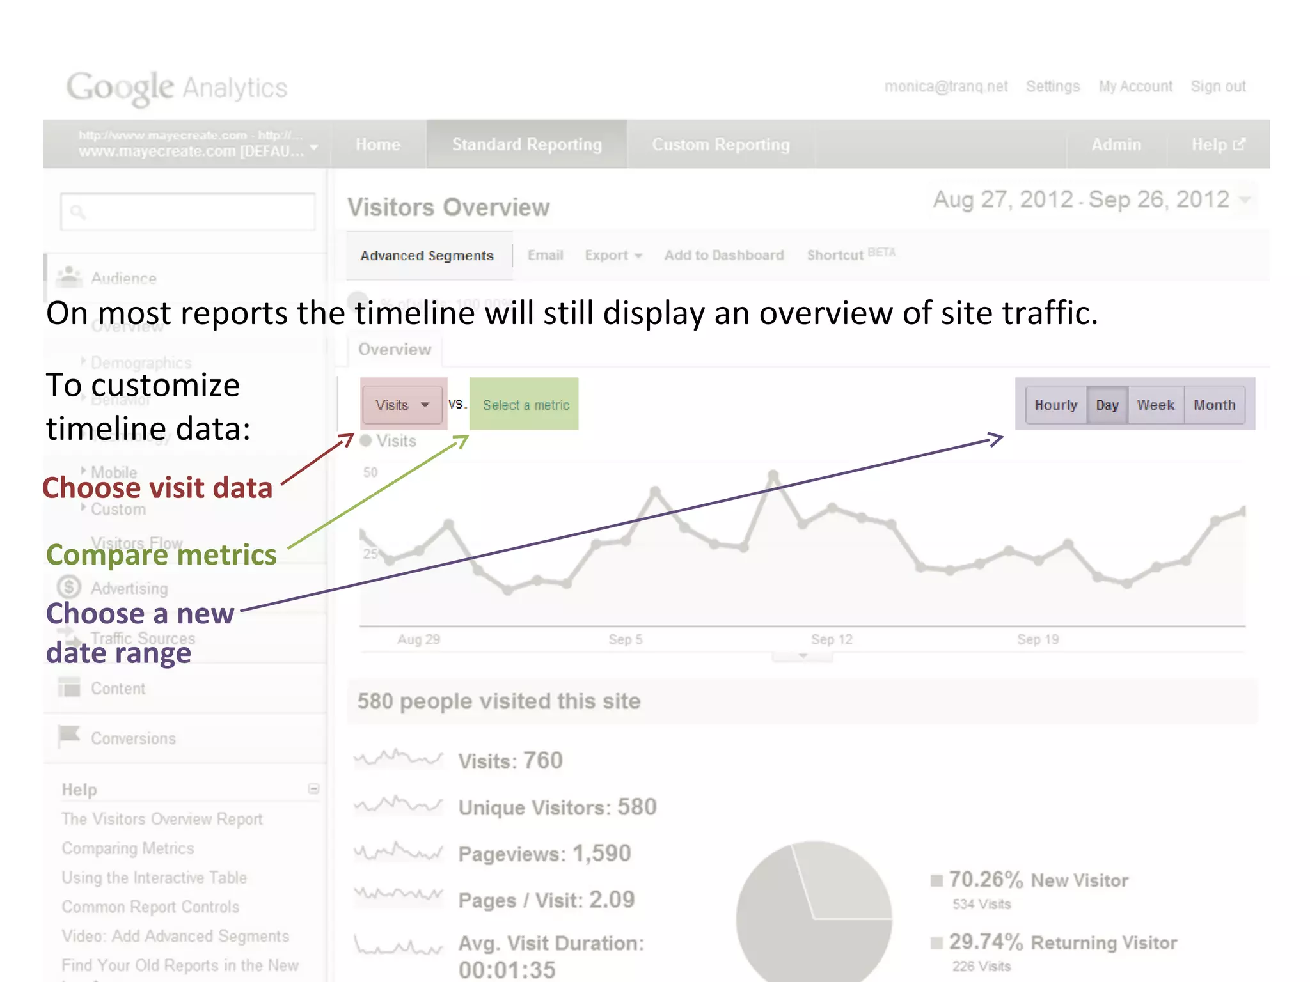Open The Visitors Overview Report help link
This screenshot has width=1310, height=982.
[162, 819]
